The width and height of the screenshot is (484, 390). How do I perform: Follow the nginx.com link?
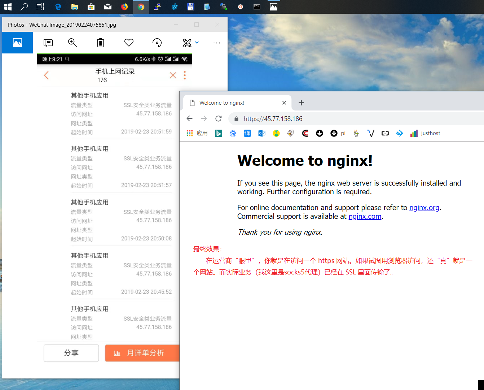365,216
